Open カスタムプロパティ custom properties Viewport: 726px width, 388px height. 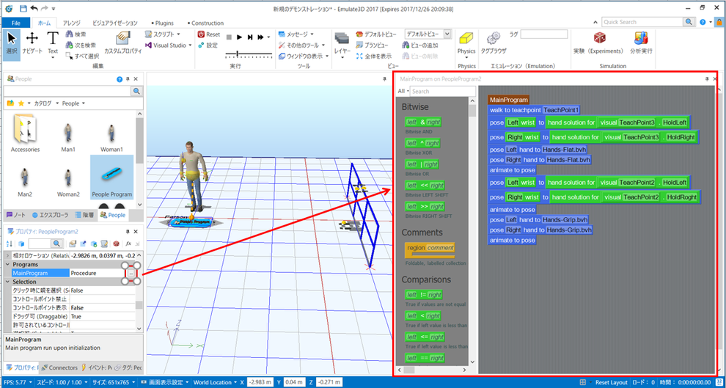click(123, 43)
